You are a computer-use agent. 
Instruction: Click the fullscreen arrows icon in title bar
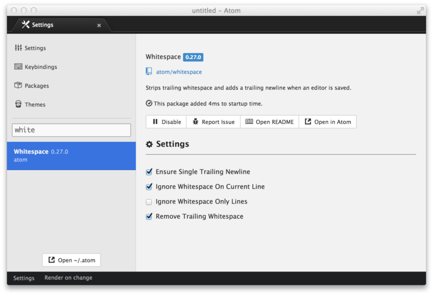click(x=420, y=10)
